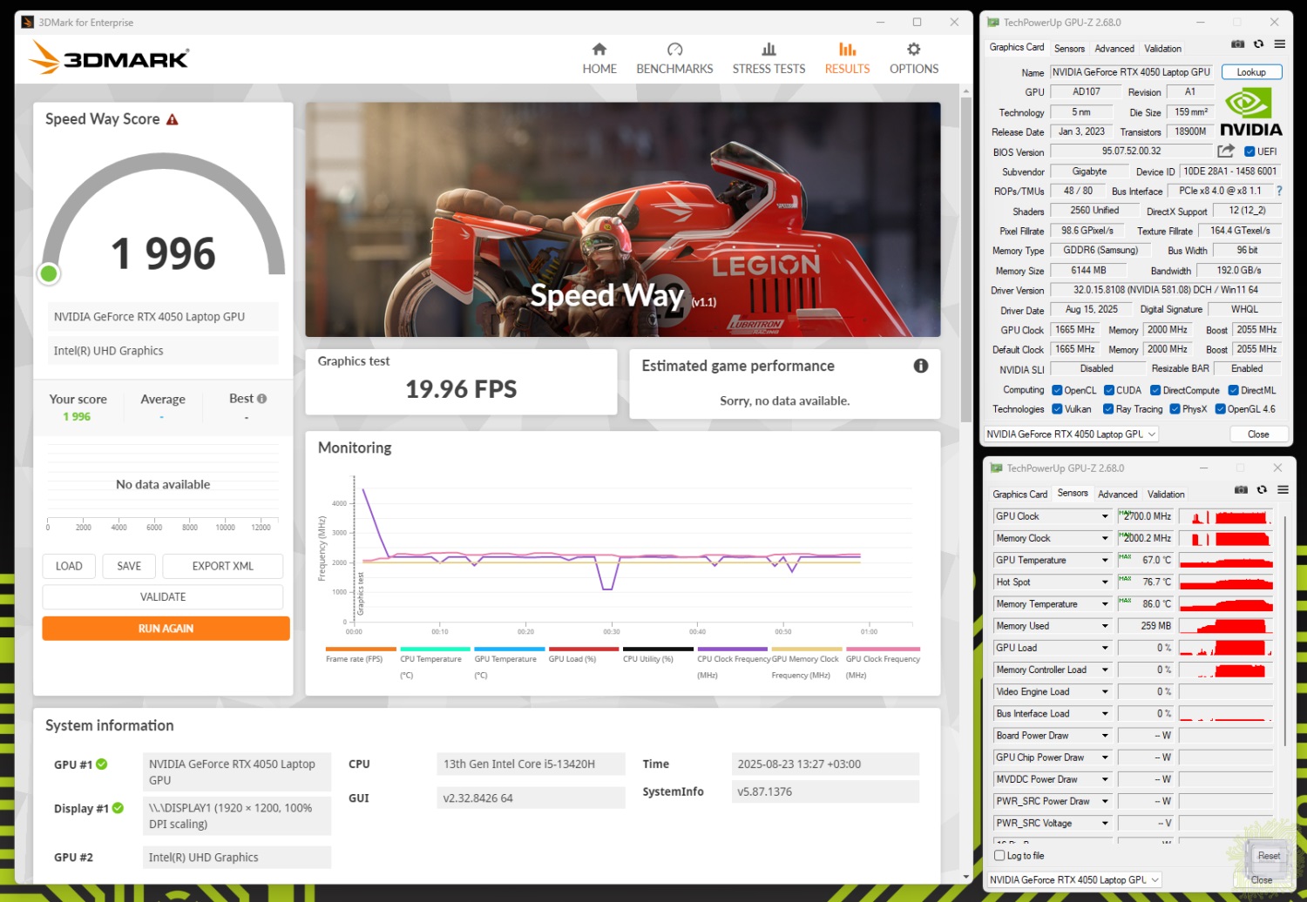Click the GPU Clock red sensor graph
Viewport: 1307px width, 902px height.
[x=1226, y=516]
